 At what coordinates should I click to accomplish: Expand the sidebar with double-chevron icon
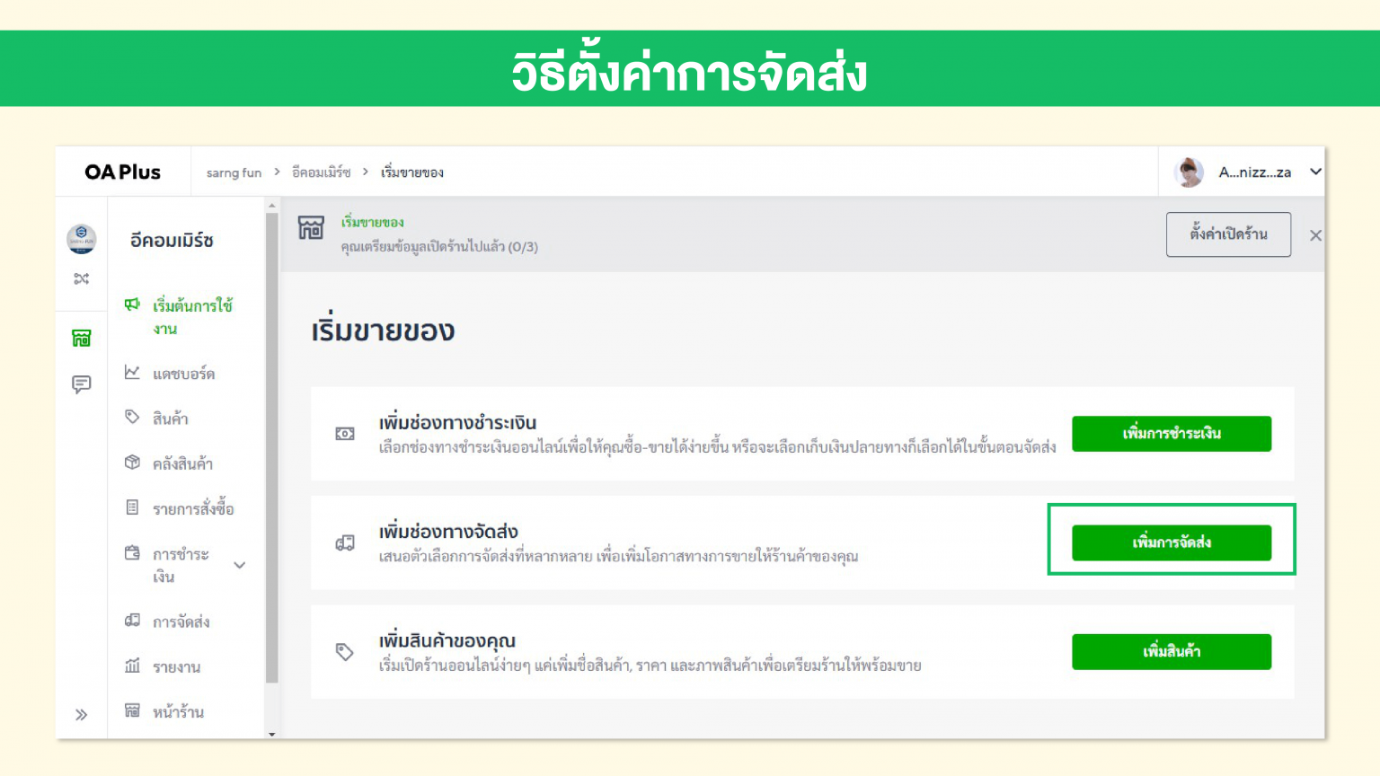click(81, 715)
